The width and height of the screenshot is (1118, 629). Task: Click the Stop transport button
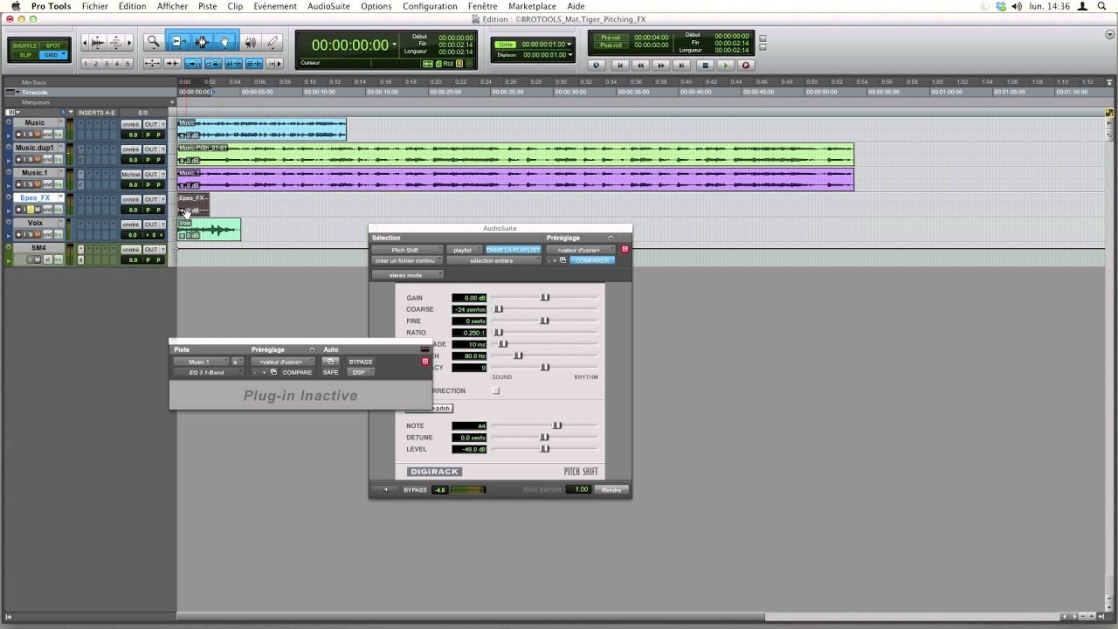tap(704, 65)
